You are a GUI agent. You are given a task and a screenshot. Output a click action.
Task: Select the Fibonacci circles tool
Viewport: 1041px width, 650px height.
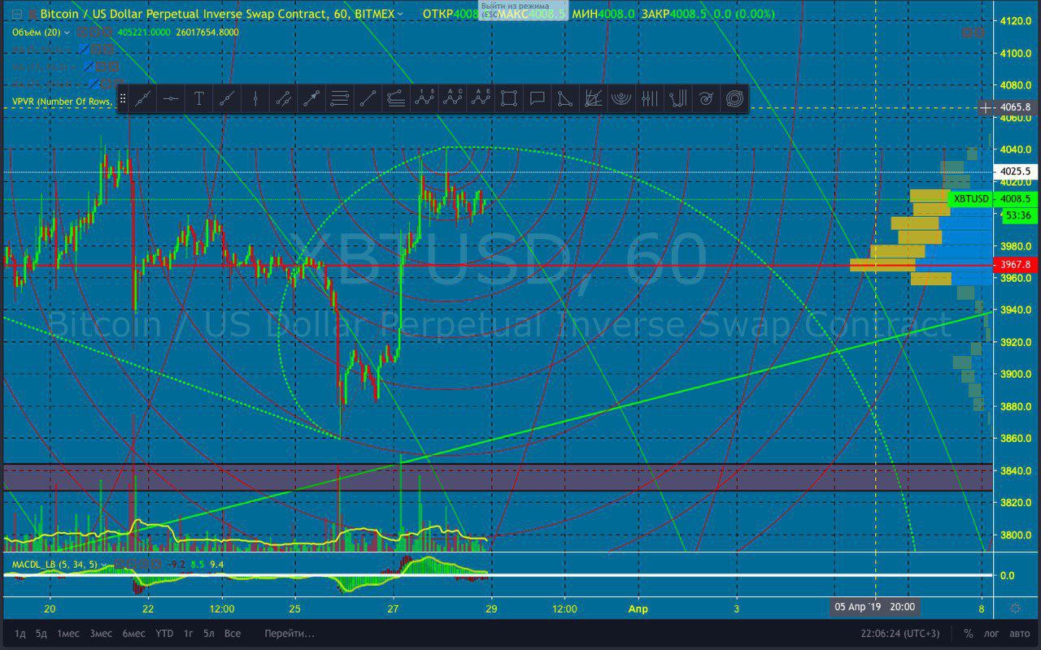[x=734, y=99]
